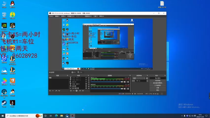This screenshot has height=118, width=210.
Task: Open the 工具(T) menu
Action: pos(96,16)
